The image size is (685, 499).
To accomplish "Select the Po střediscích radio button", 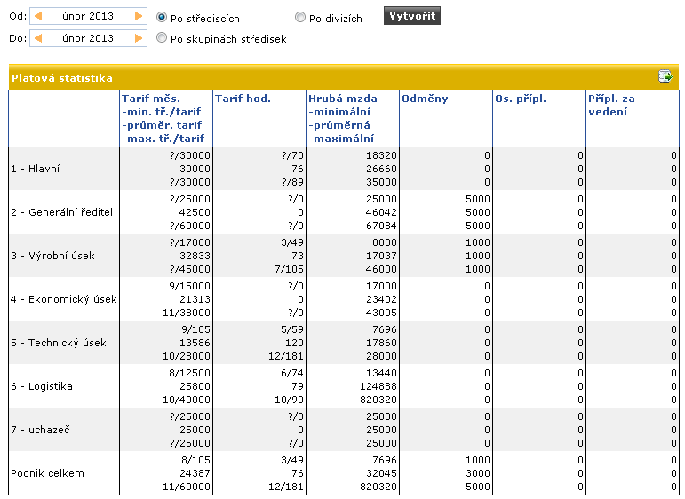I will (162, 17).
